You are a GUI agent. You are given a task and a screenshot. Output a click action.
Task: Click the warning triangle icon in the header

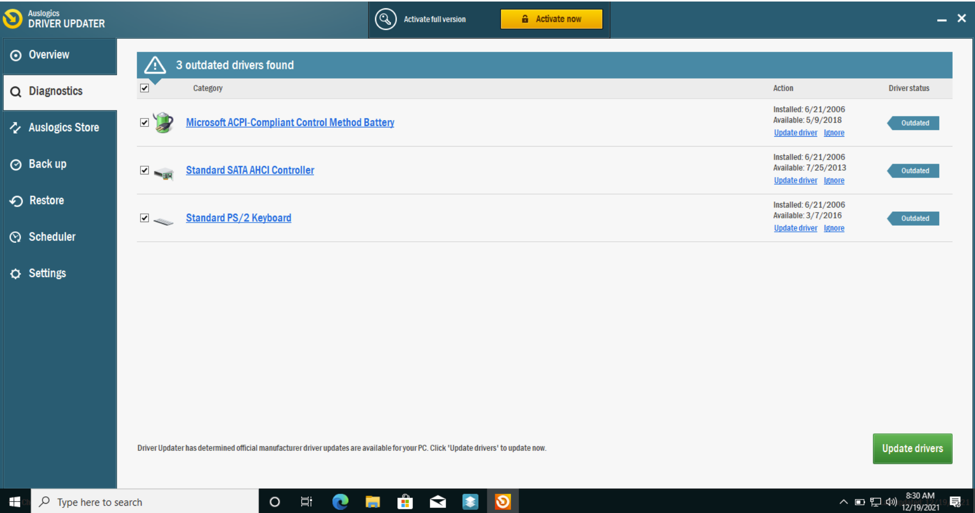click(x=155, y=65)
